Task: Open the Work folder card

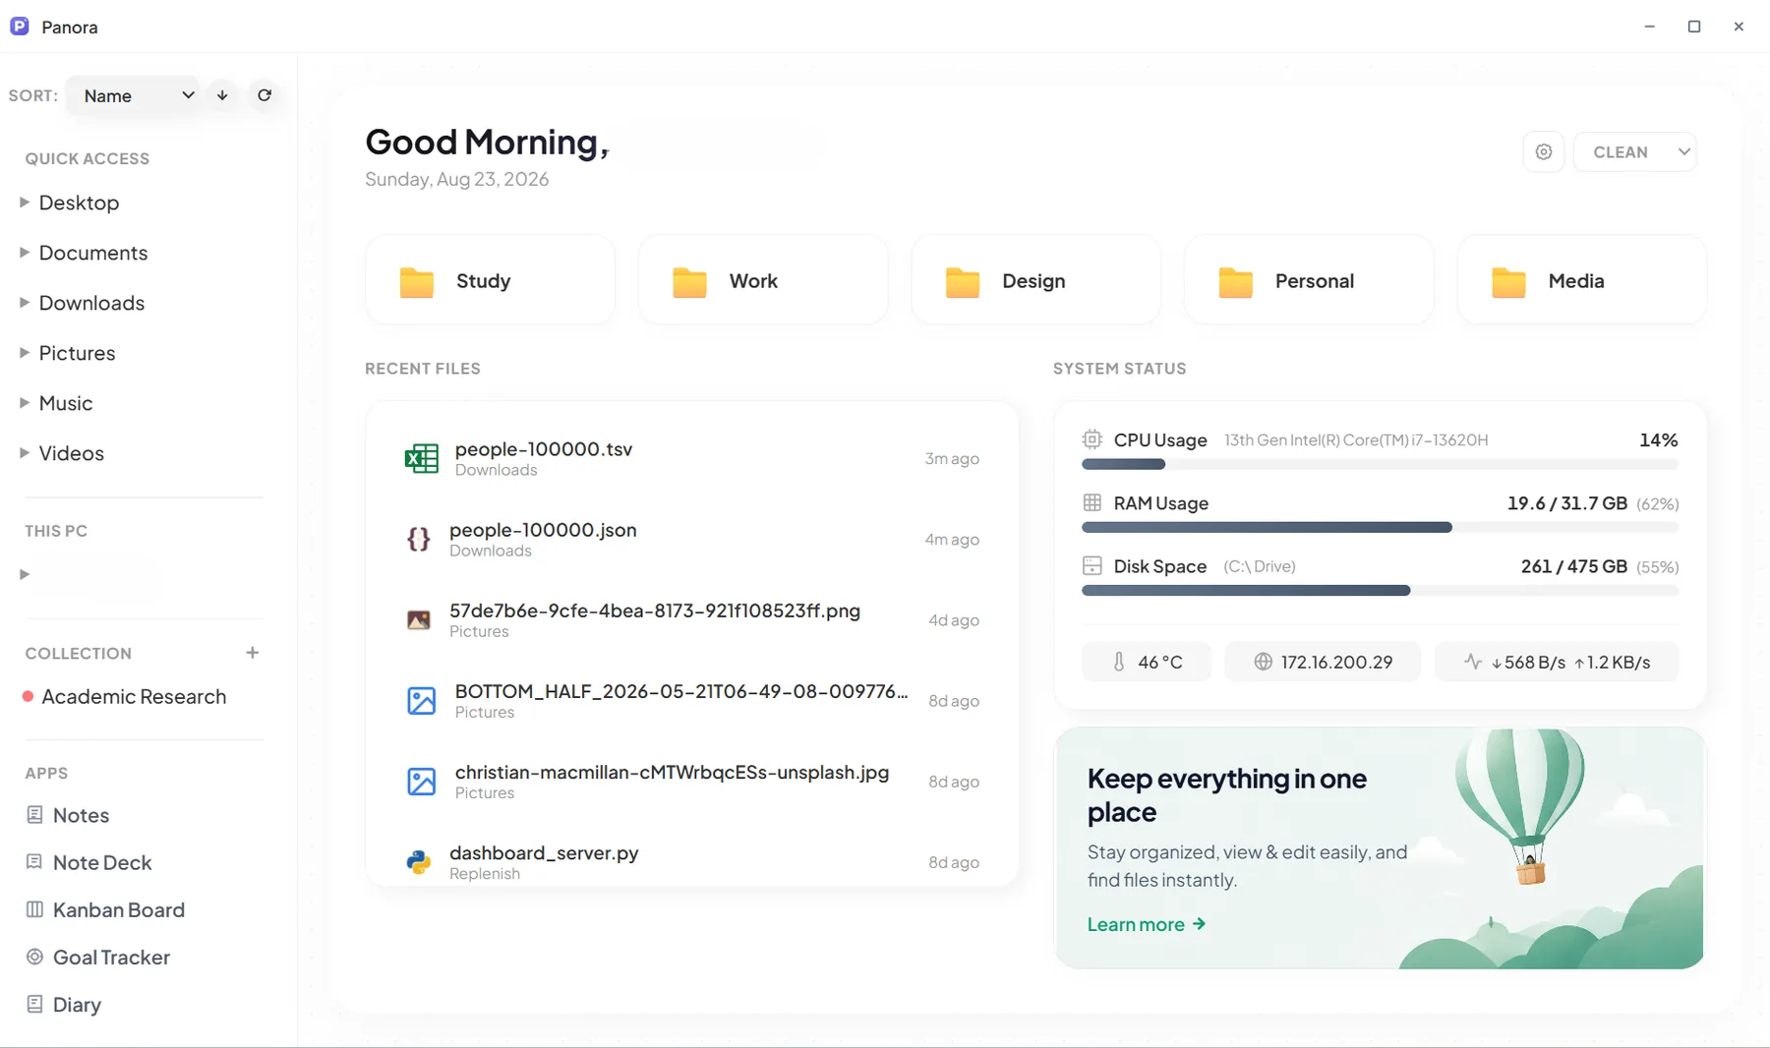Action: [x=763, y=280]
